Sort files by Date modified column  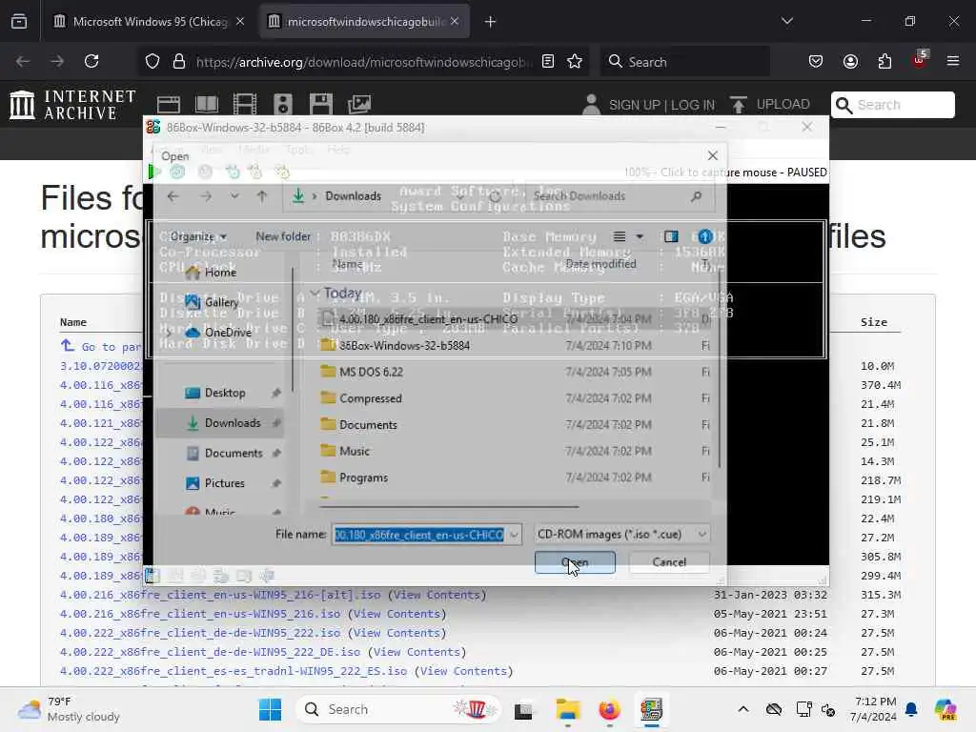click(600, 264)
